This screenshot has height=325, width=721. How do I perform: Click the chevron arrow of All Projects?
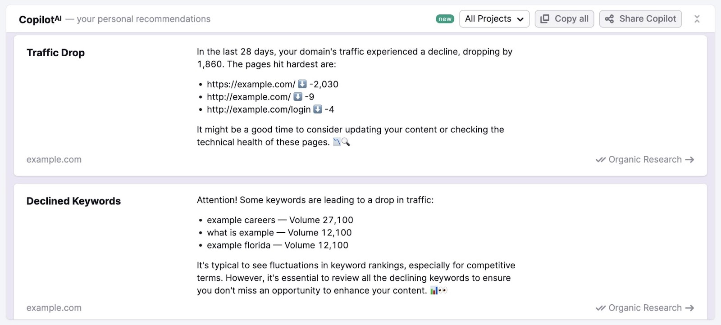coord(520,19)
